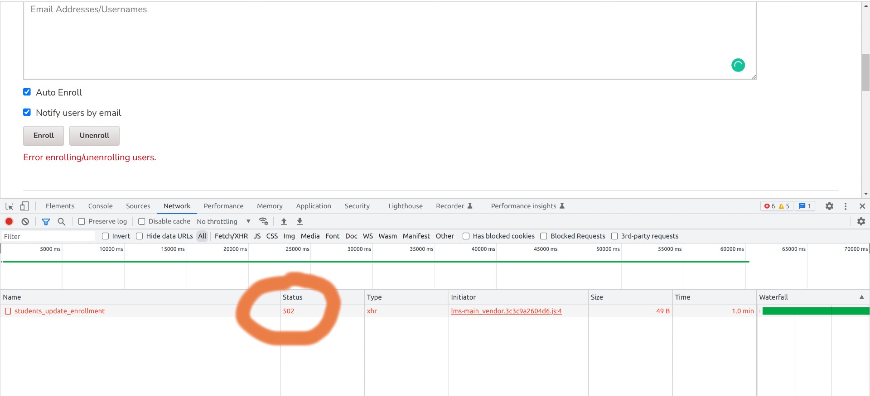Switch to the Console tab
This screenshot has height=396, width=870.
coord(100,206)
